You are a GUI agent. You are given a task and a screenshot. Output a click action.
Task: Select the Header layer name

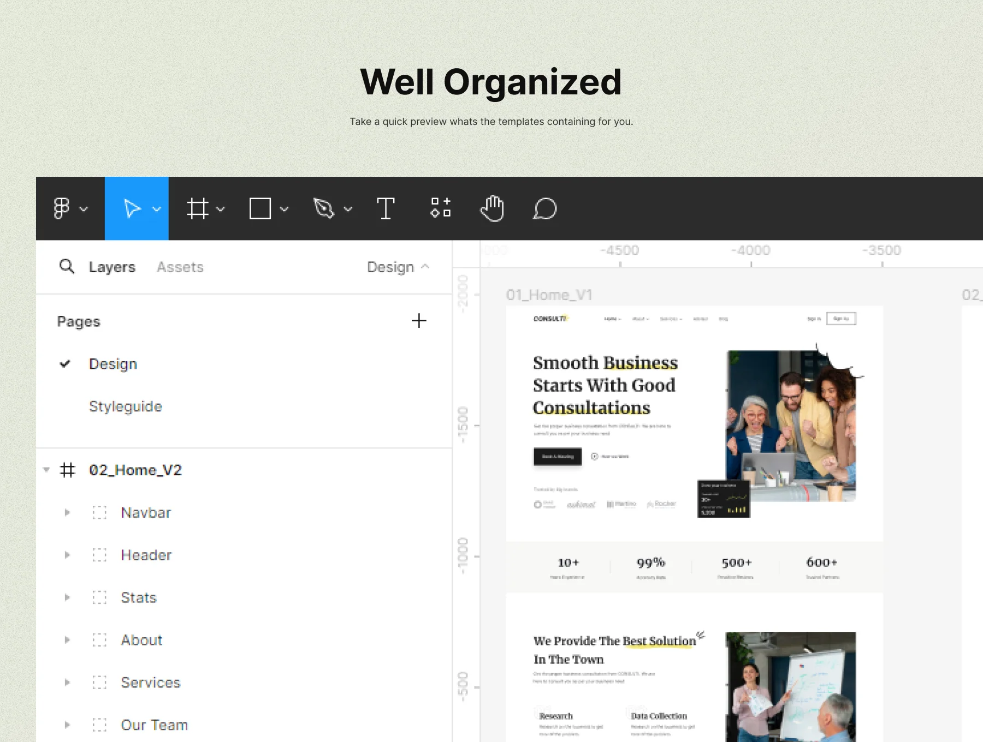(146, 555)
